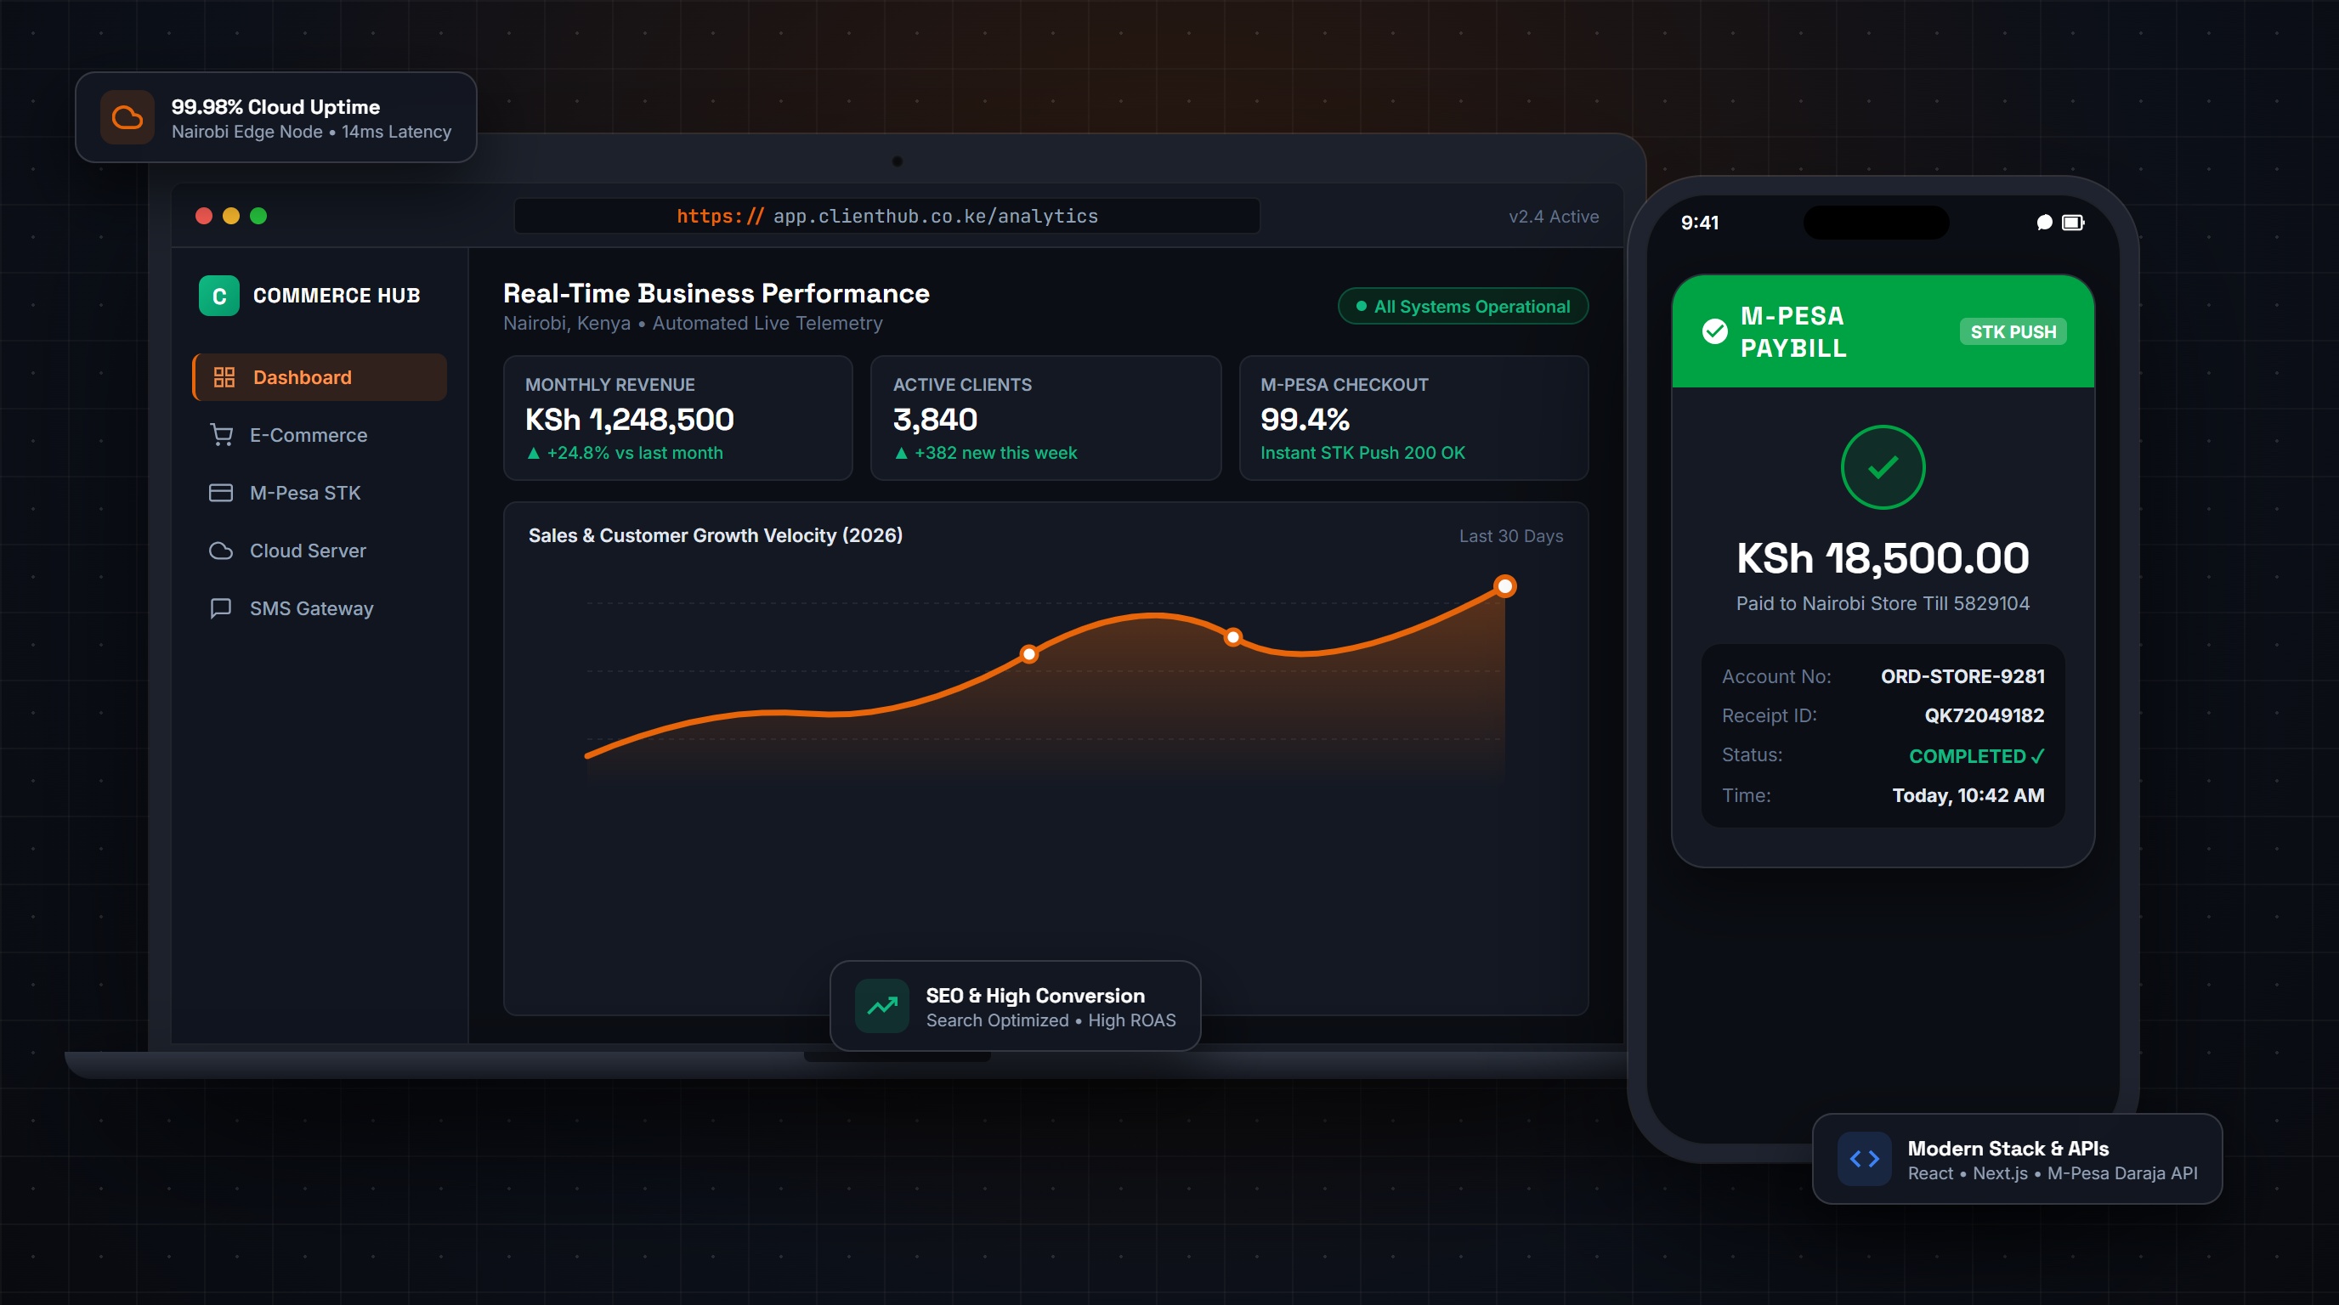Click the code brackets icon in the Modern Stack card
Image resolution: width=2339 pixels, height=1305 pixels.
pyautogui.click(x=1864, y=1159)
